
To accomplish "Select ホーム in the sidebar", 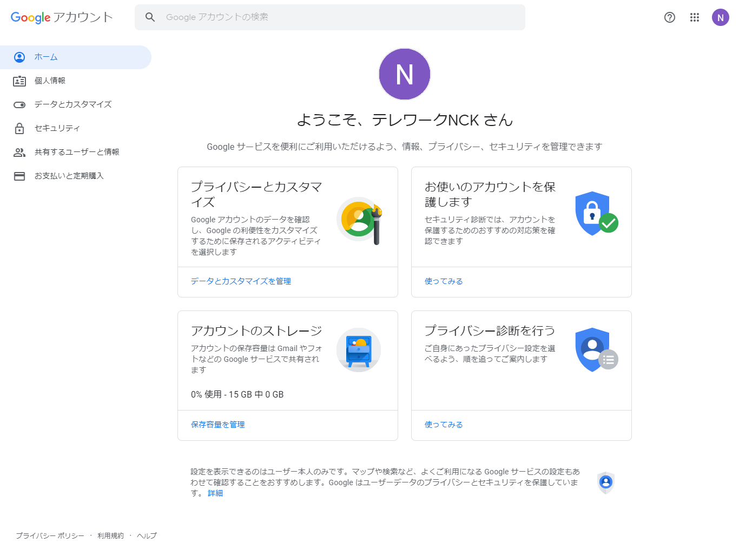I will tap(76, 57).
